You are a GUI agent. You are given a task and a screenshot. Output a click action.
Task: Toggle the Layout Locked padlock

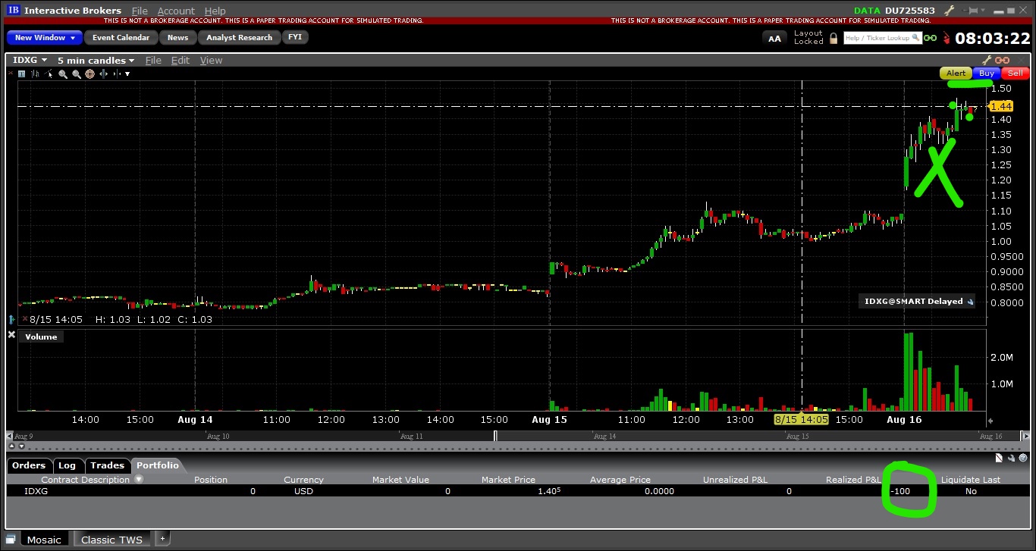tap(834, 38)
